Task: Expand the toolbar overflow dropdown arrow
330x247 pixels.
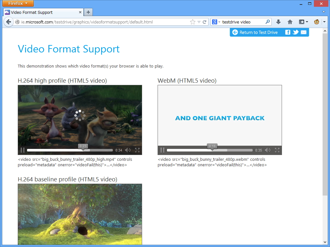Action: click(x=324, y=22)
